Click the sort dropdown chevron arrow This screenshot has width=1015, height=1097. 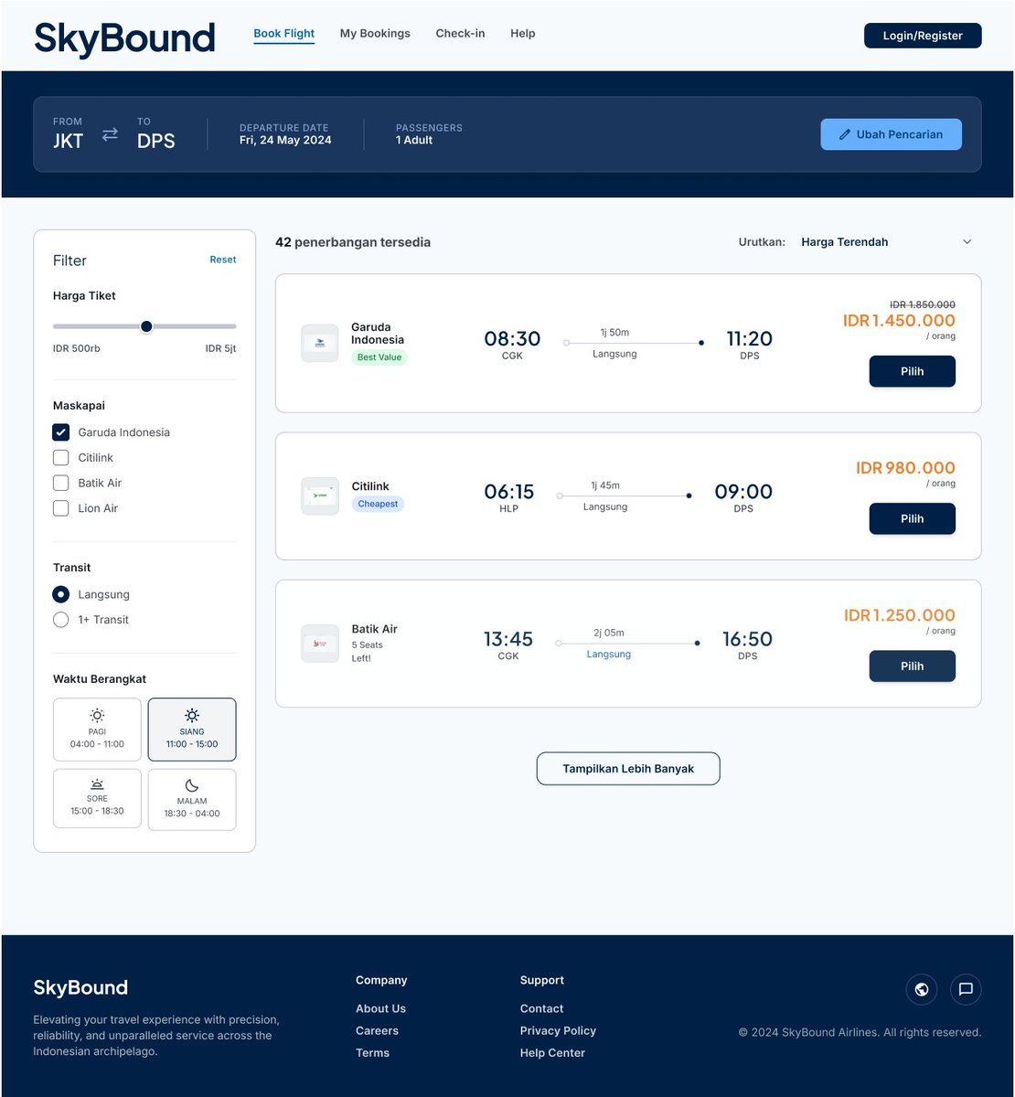click(967, 242)
